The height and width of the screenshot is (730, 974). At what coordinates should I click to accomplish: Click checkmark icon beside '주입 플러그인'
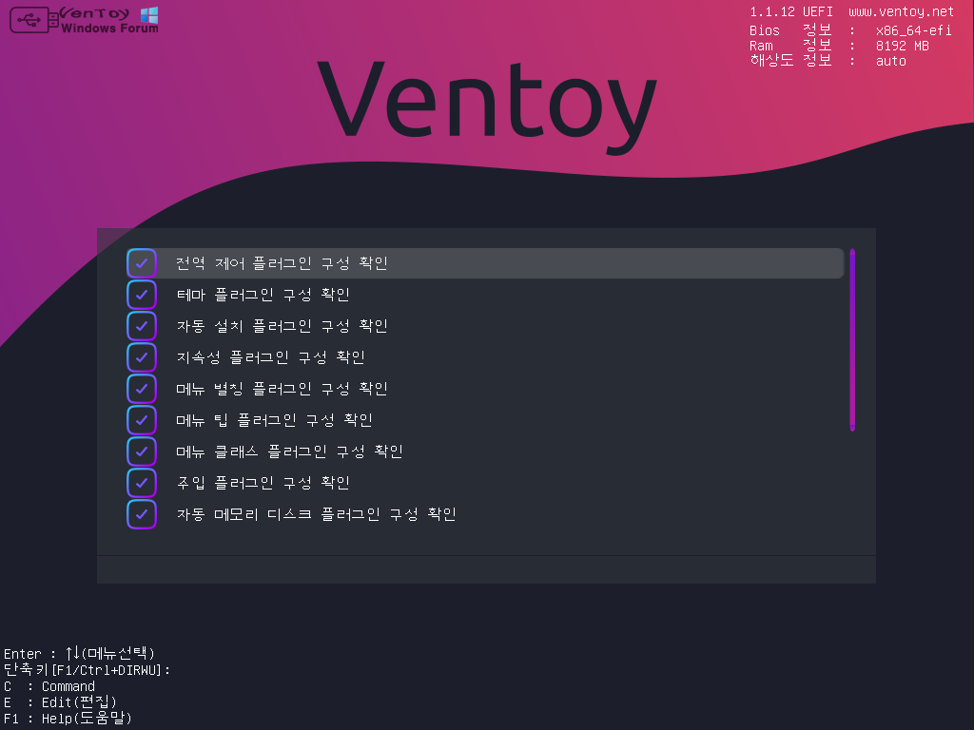(142, 483)
